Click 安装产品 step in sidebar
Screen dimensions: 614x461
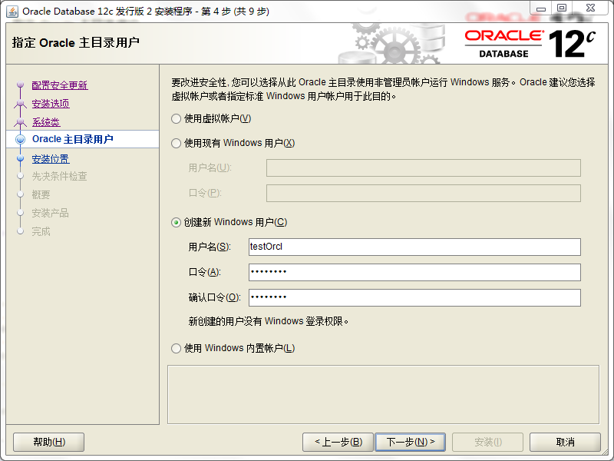point(50,214)
